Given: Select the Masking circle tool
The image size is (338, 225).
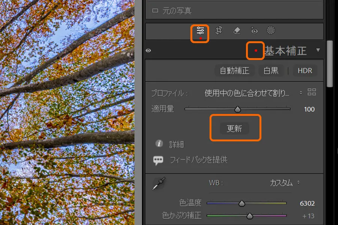Looking at the screenshot, I should click(271, 30).
